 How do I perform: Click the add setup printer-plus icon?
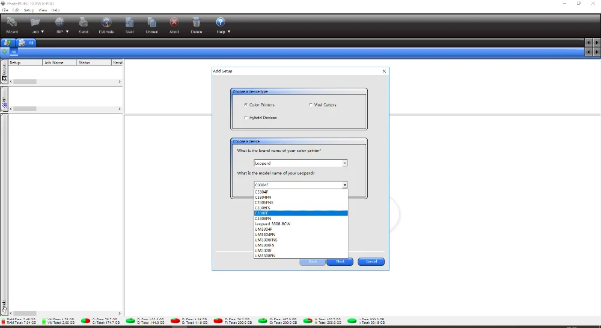[x=7, y=43]
